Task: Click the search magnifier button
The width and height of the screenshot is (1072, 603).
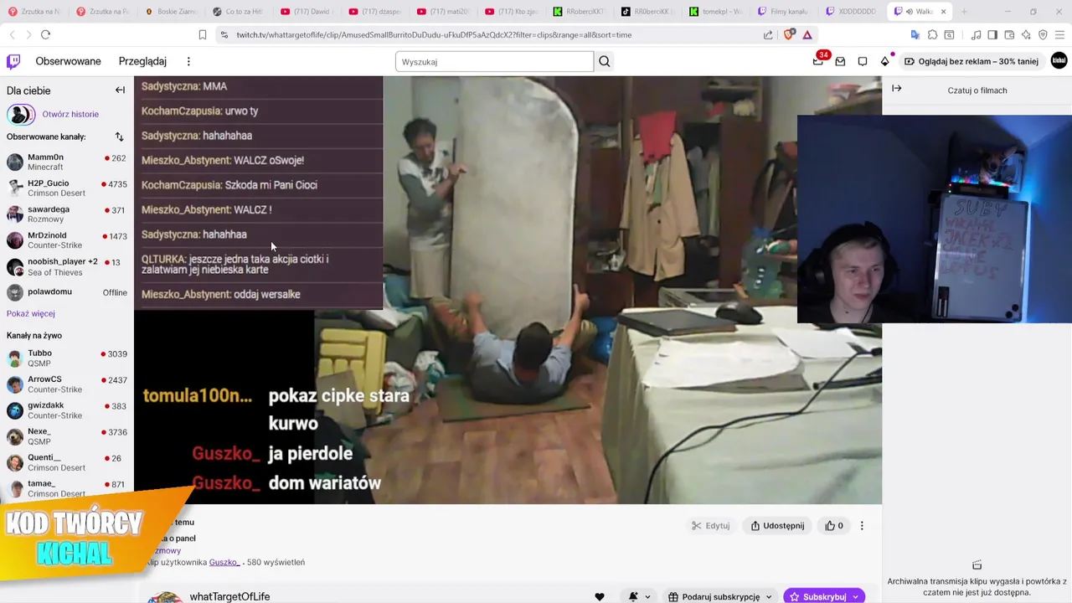Action: [605, 61]
